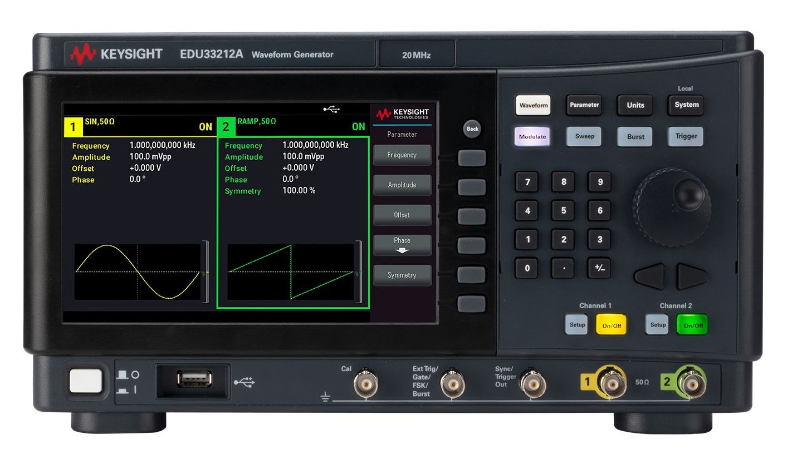792x454 pixels.
Task: Open Channel 2 Setup
Action: [658, 325]
